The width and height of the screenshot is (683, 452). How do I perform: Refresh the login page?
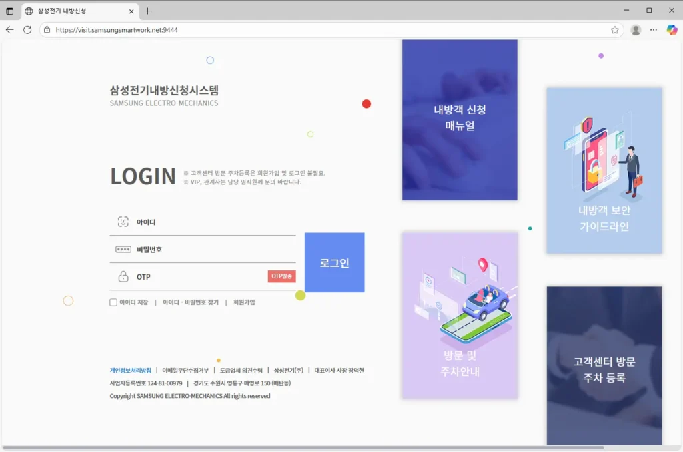click(x=27, y=29)
